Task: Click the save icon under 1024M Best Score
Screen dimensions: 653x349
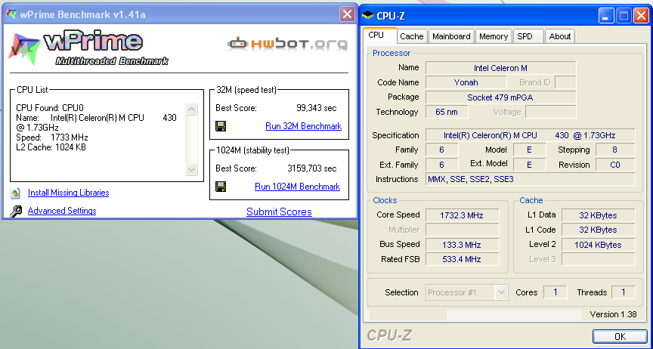Action: coord(221,186)
